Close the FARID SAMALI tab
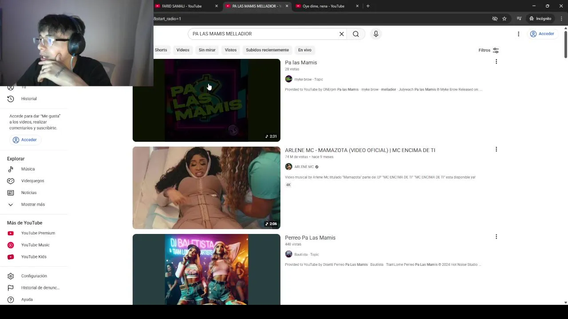This screenshot has width=568, height=319. (217, 6)
